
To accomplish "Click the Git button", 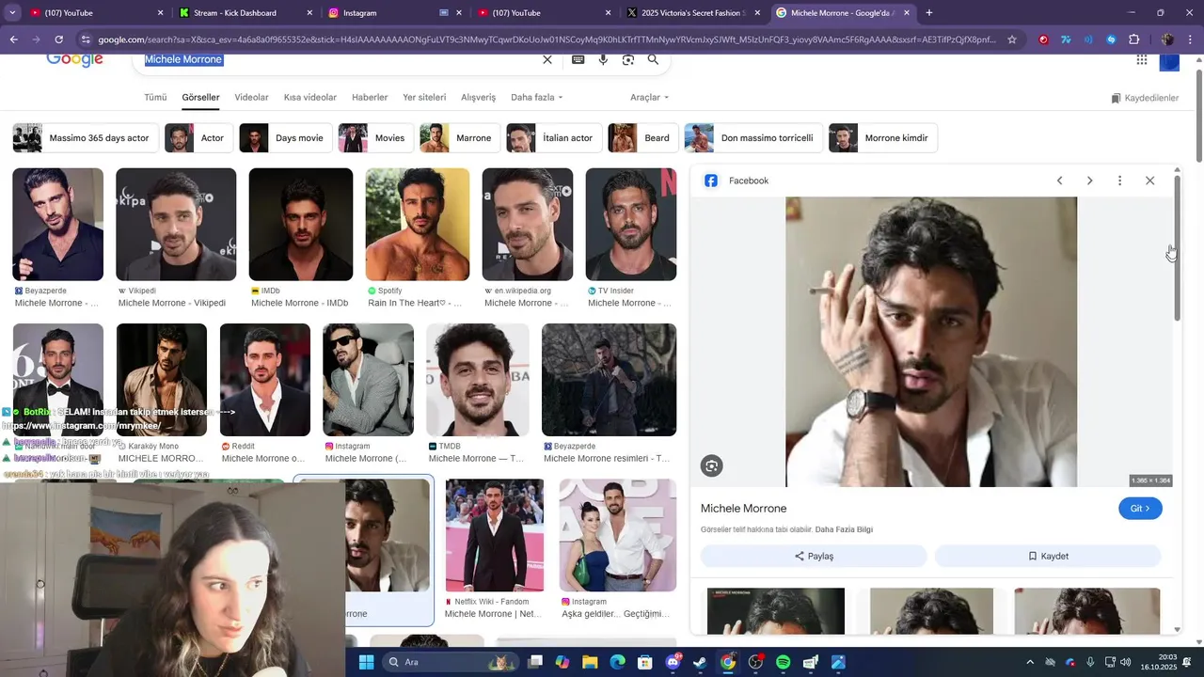I will pos(1140,509).
